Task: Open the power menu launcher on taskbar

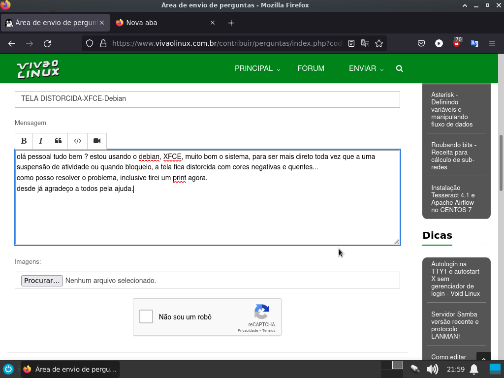Action: [8, 369]
